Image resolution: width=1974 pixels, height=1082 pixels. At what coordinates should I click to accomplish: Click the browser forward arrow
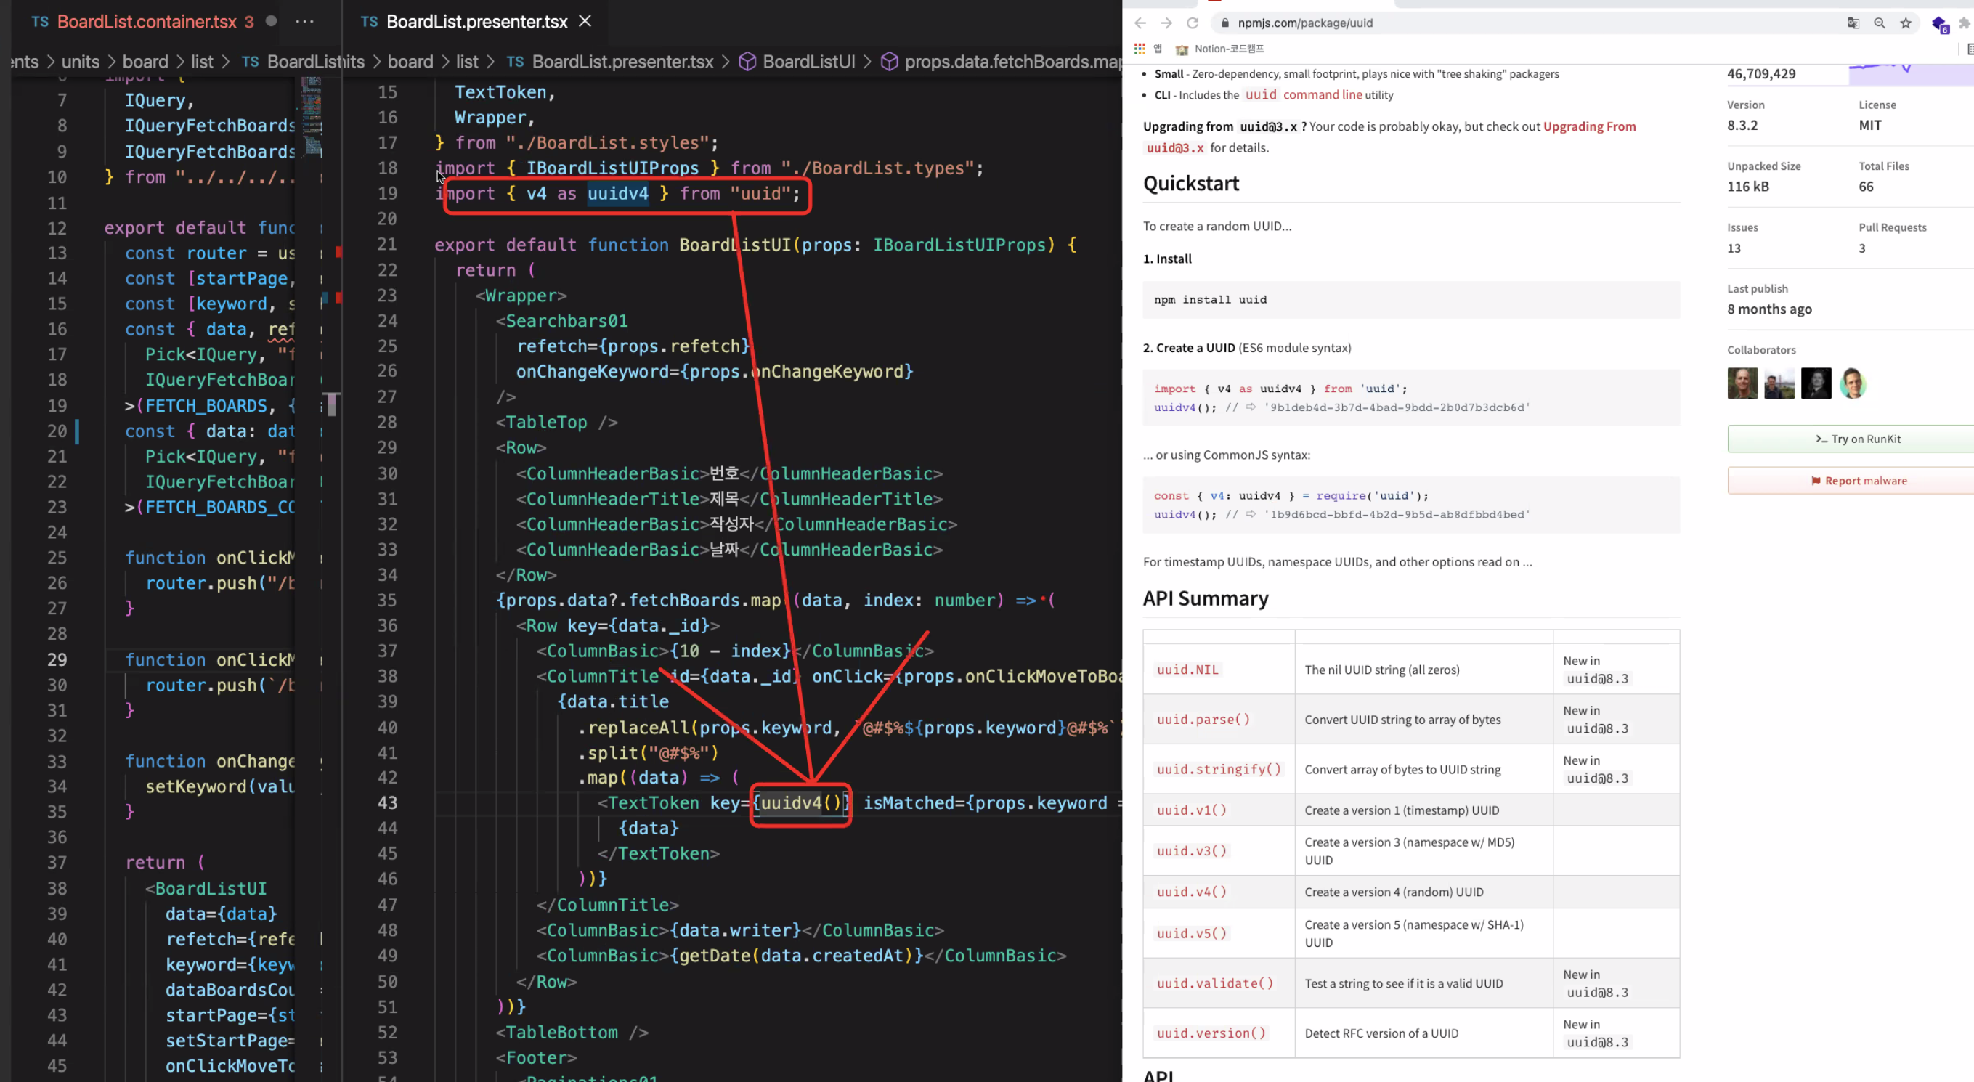click(x=1166, y=23)
